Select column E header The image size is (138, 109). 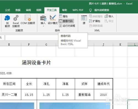(10, 44)
